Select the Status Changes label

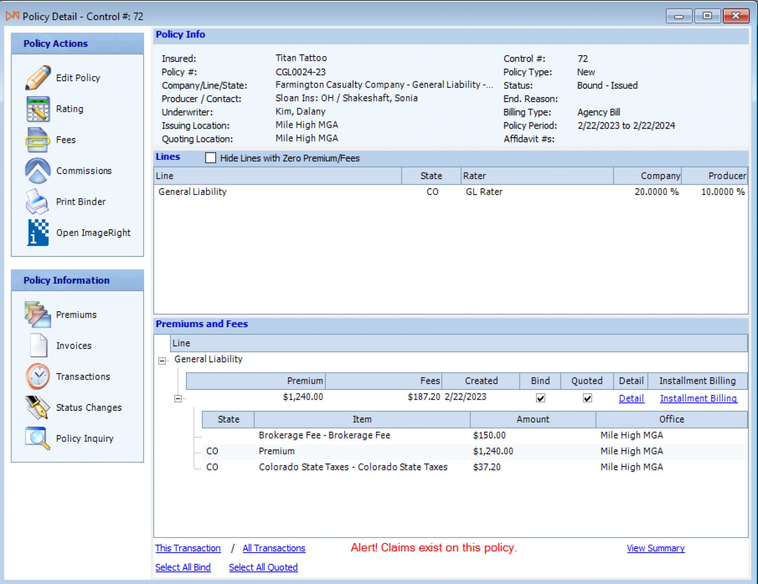point(89,407)
